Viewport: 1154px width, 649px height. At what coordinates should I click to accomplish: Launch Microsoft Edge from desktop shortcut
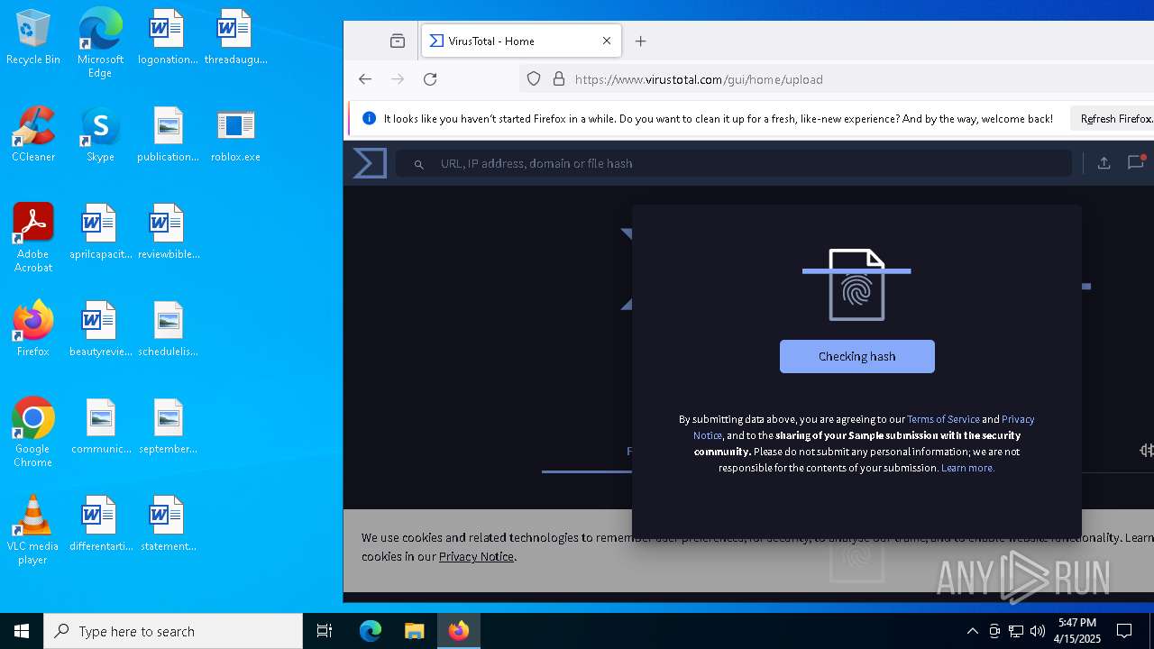(x=100, y=43)
